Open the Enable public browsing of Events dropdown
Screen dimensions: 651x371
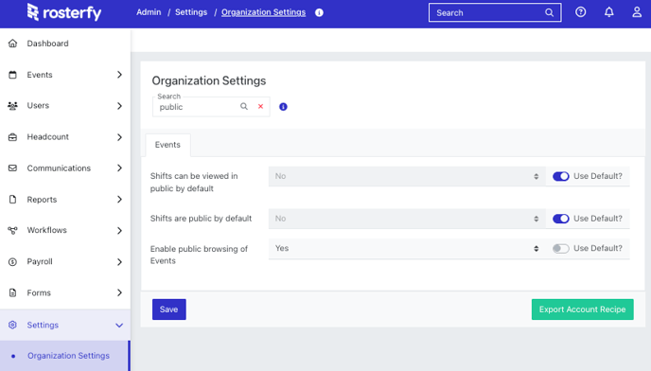(x=407, y=249)
